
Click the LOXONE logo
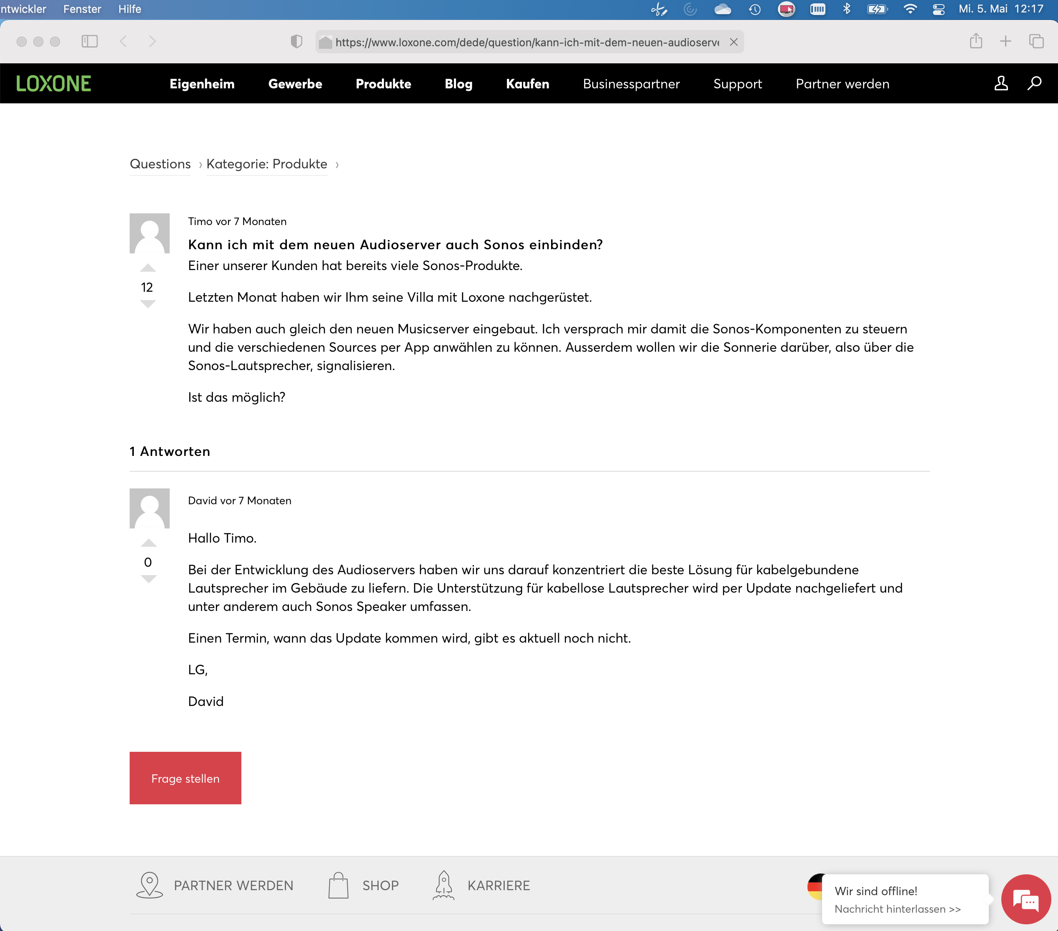54,84
